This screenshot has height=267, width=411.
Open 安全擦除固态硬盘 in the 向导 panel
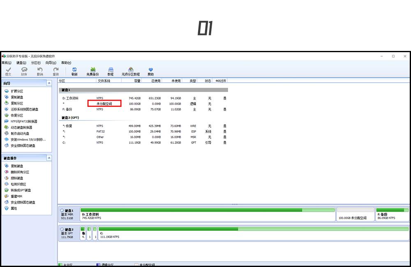click(x=20, y=145)
